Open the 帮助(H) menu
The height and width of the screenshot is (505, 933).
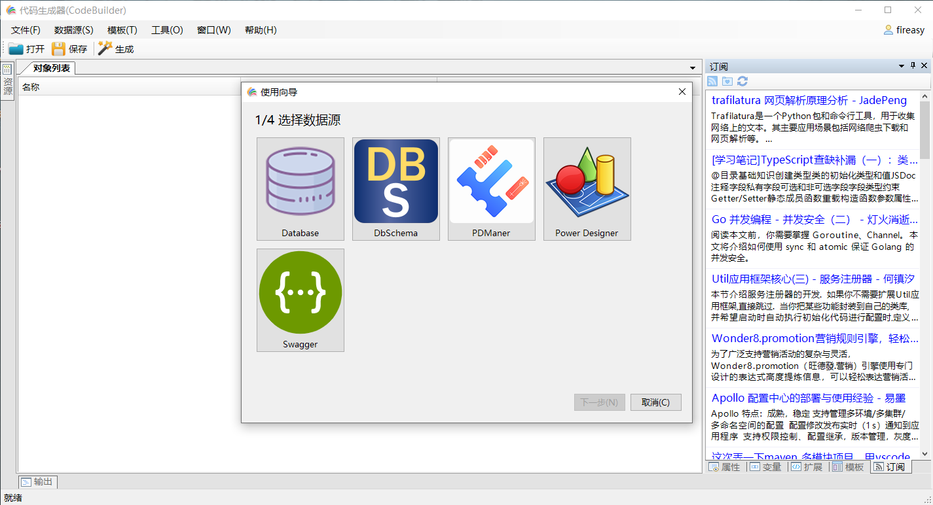[261, 30]
